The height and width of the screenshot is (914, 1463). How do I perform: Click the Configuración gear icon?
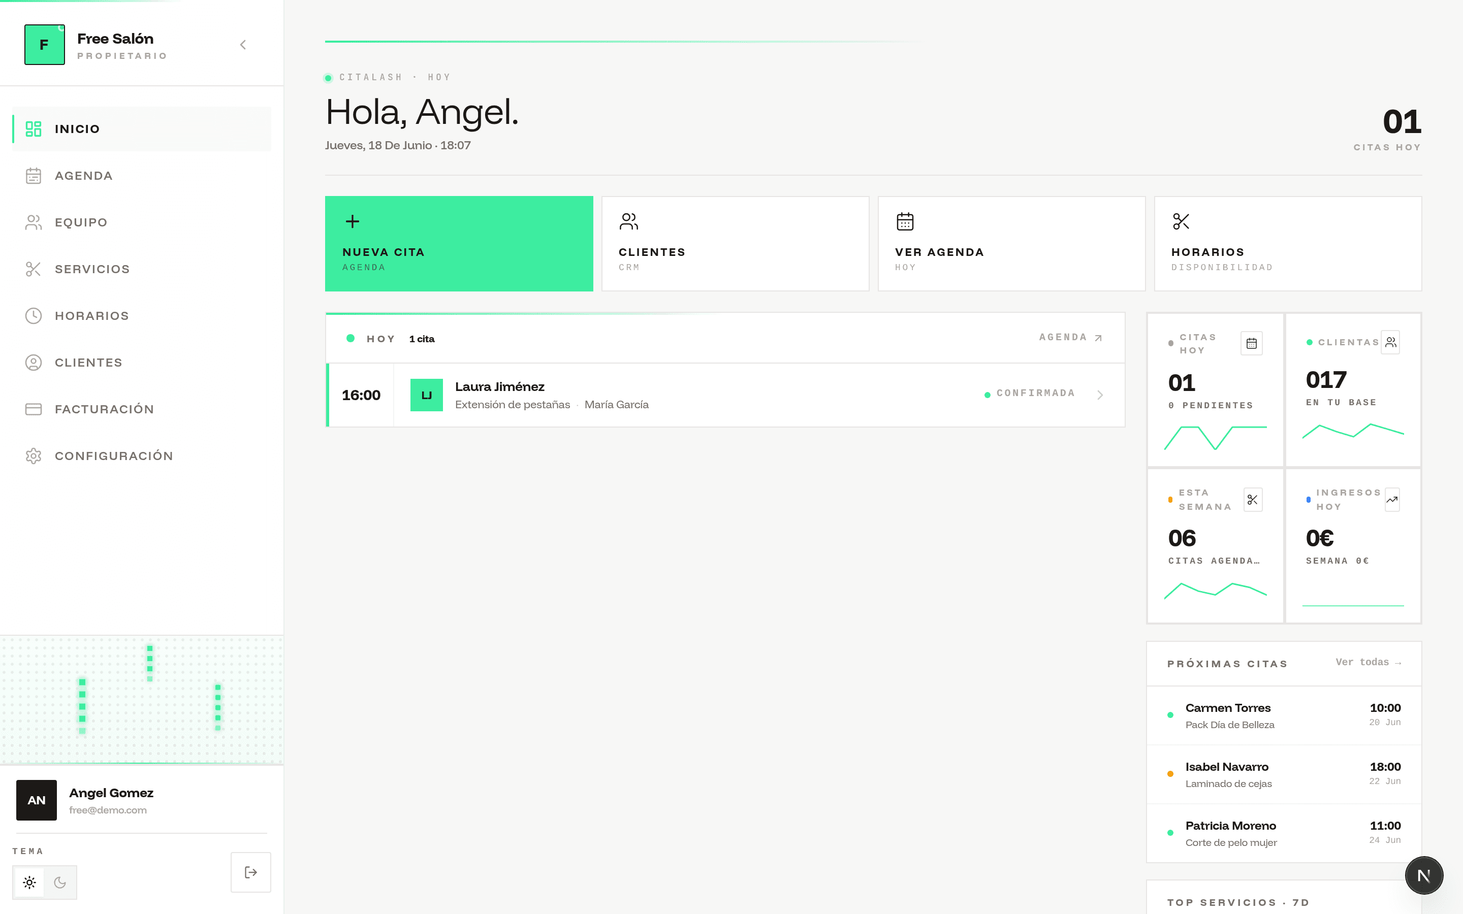33,456
